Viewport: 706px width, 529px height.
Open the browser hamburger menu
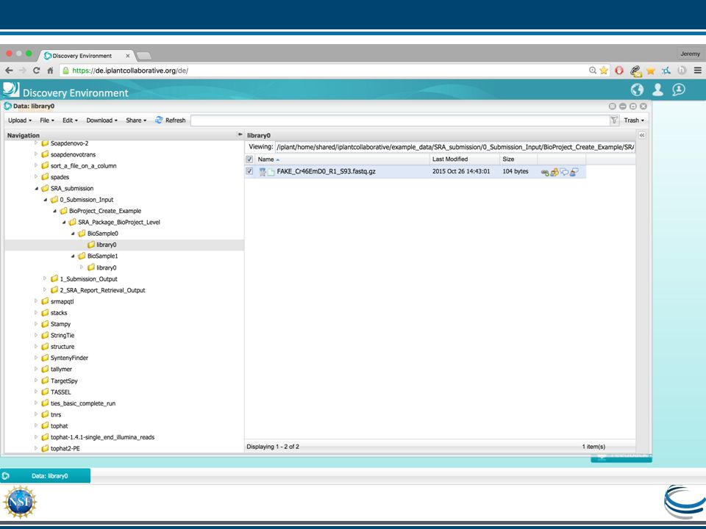697,71
